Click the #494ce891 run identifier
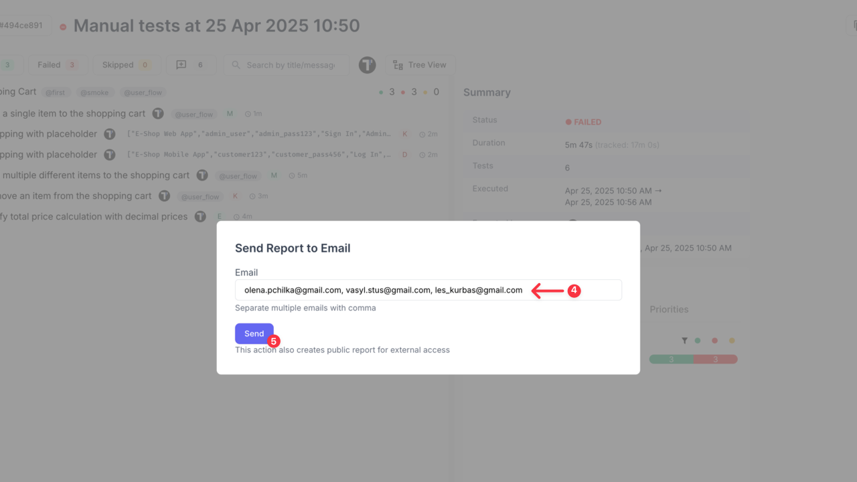The width and height of the screenshot is (857, 482). 21,24
